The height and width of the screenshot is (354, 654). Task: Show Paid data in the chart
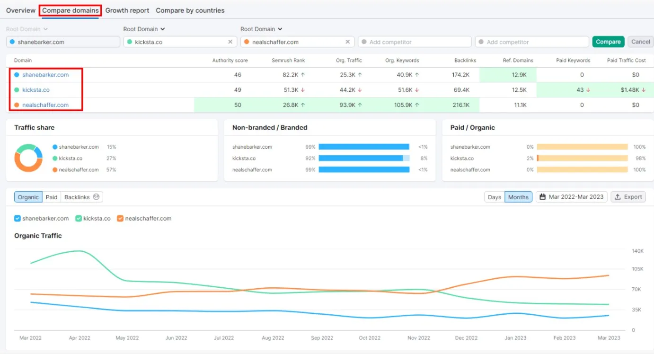pyautogui.click(x=52, y=197)
